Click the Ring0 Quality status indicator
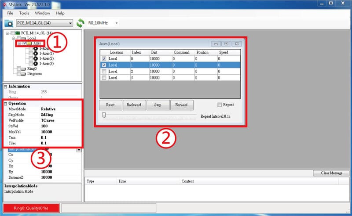Image resolution: width=352 pixels, height=216 pixels. [x=31, y=208]
